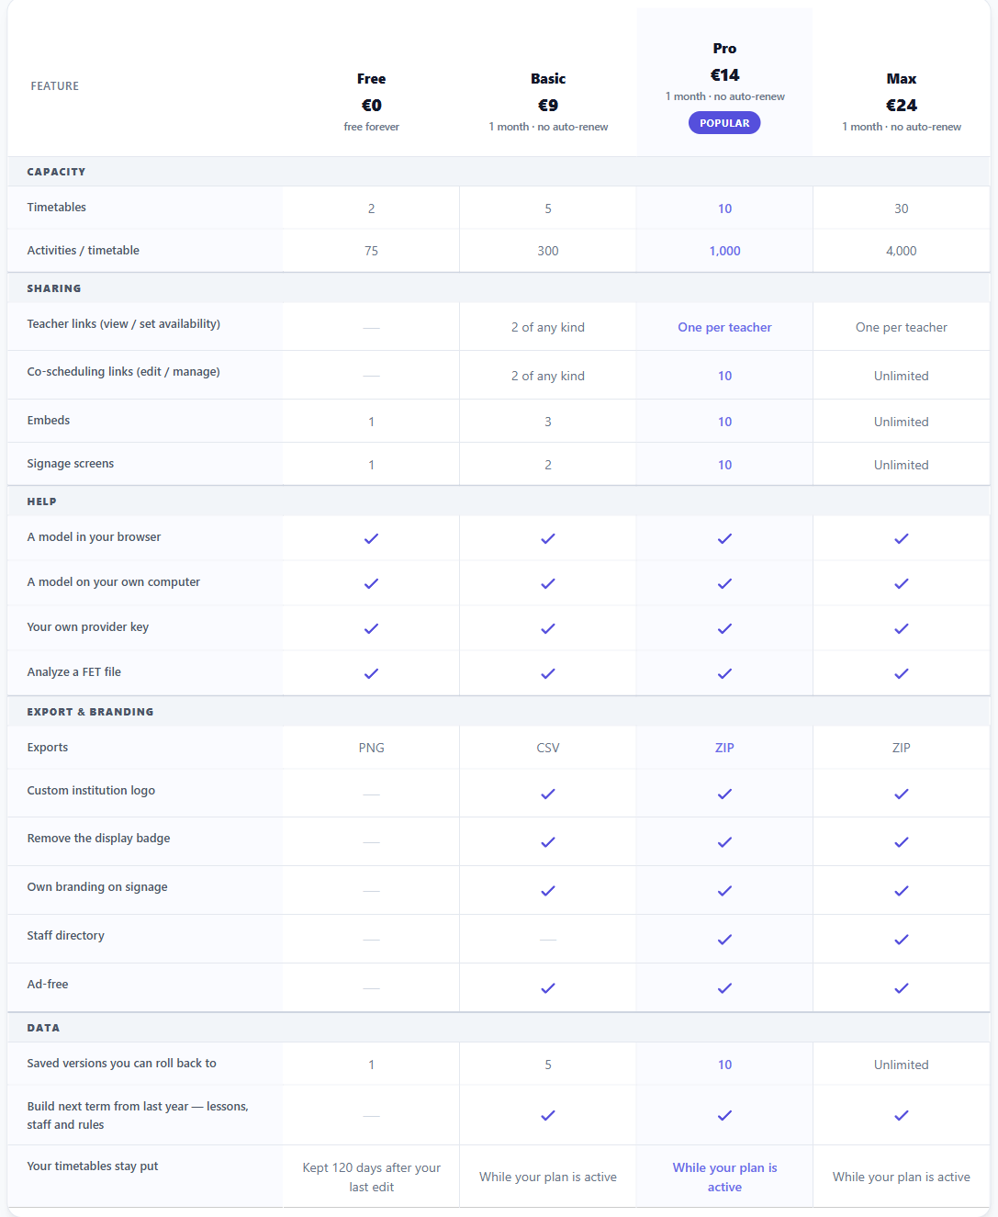The height and width of the screenshot is (1217, 998).
Task: Click Free plan checkmark for Analyze a FET file
Action: tap(371, 673)
